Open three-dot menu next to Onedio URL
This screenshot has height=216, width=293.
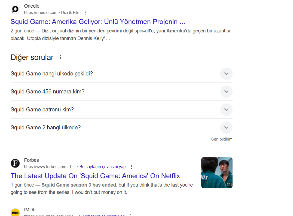point(86,13)
